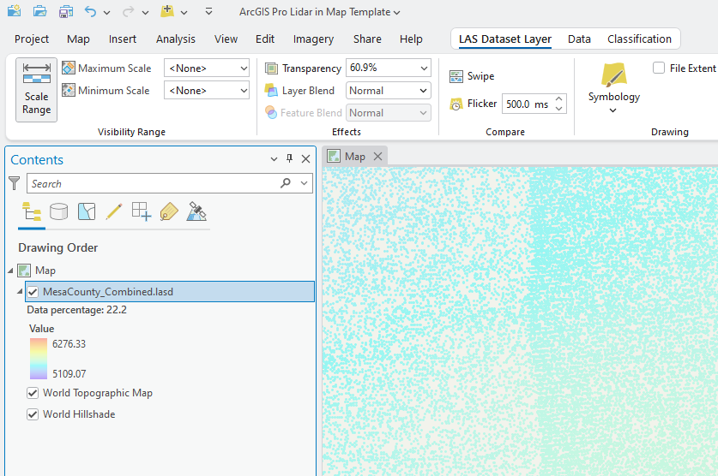Select List By Labeling tag icon
The height and width of the screenshot is (476, 718).
[x=169, y=212]
